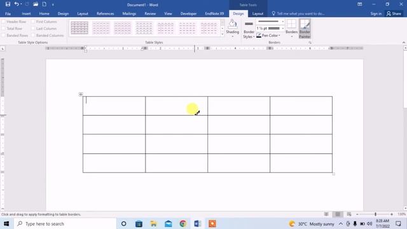Expand Shading dropdown arrow
The width and height of the screenshot is (407, 229).
point(233,37)
